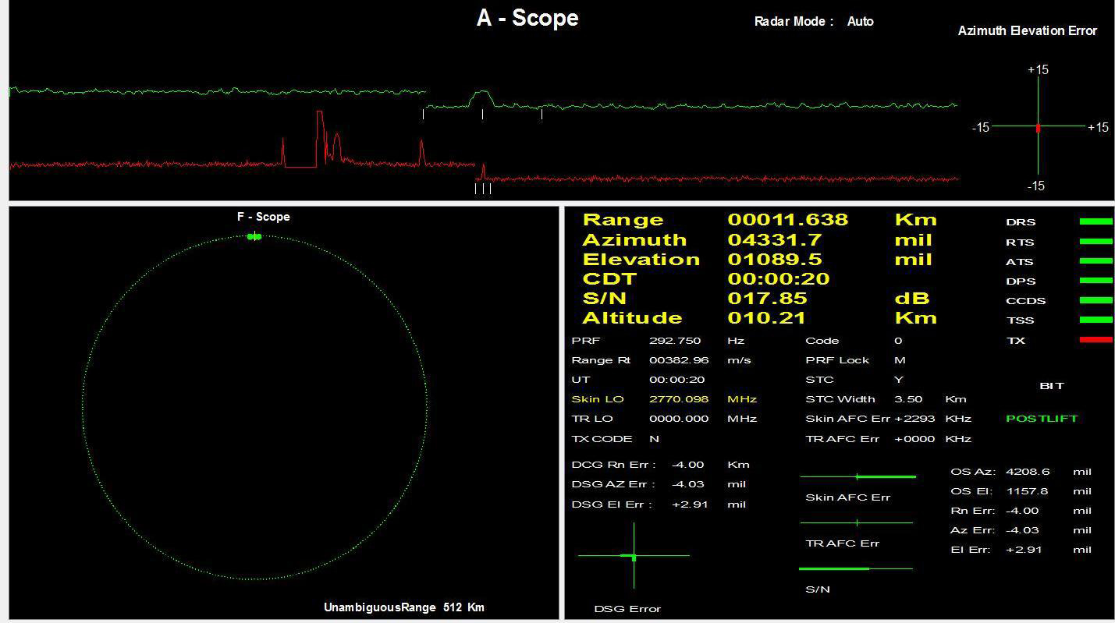Click the CCDS green status indicator
The image size is (1115, 623).
coord(1095,300)
